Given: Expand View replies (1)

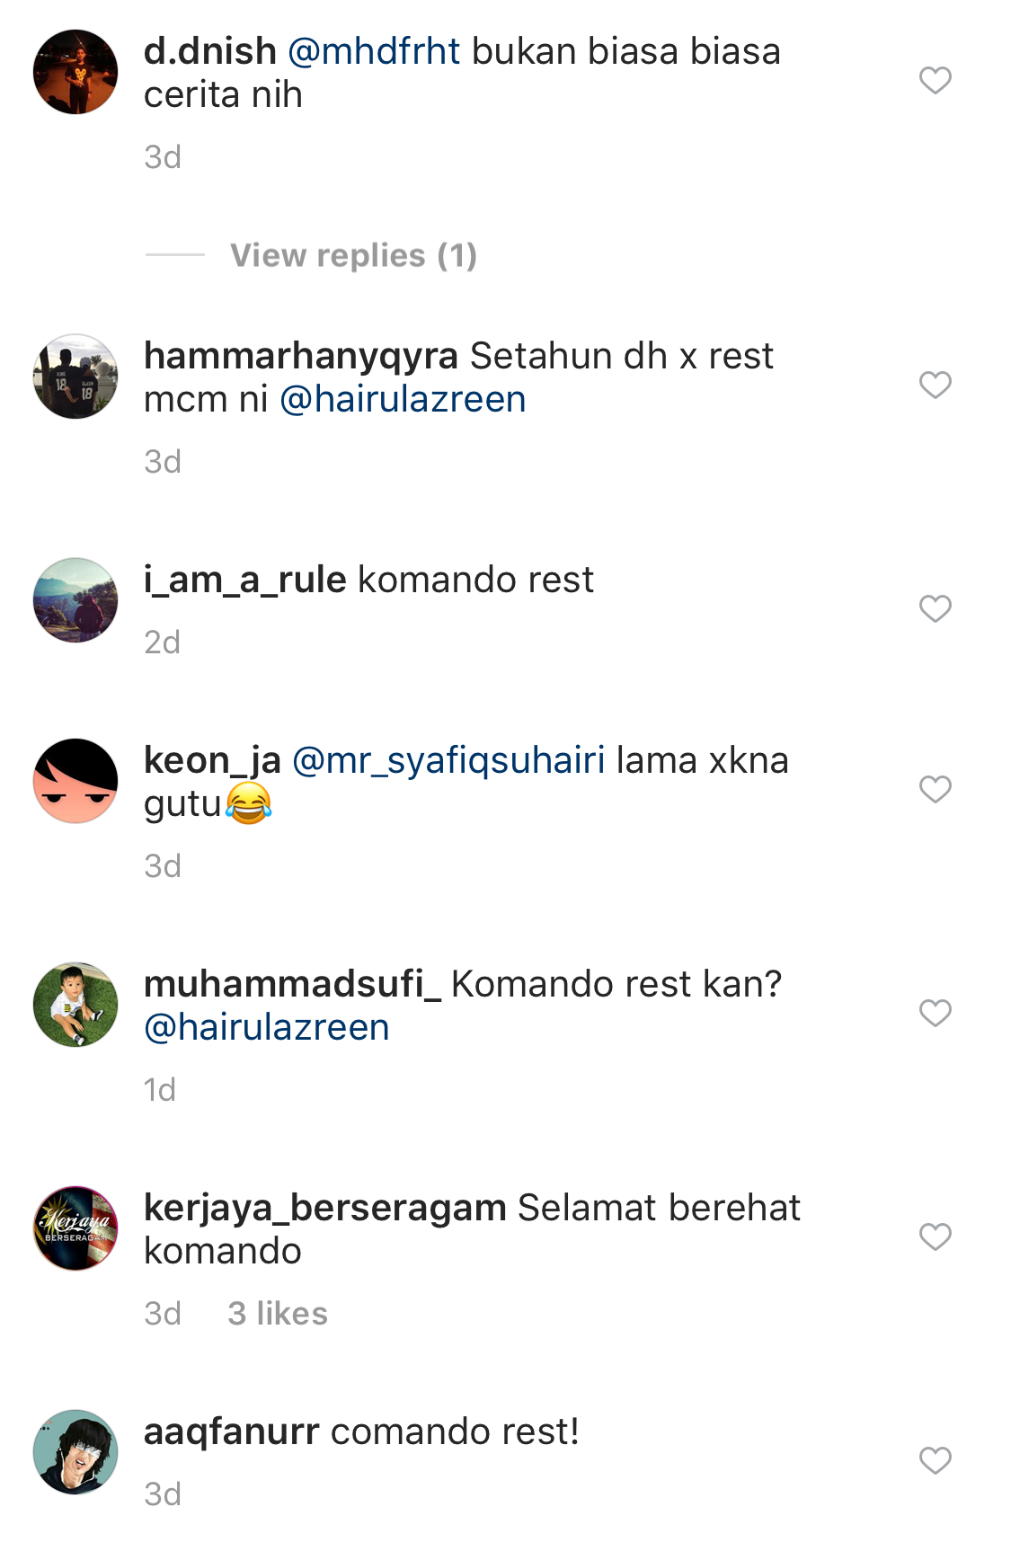Looking at the screenshot, I should [x=353, y=255].
